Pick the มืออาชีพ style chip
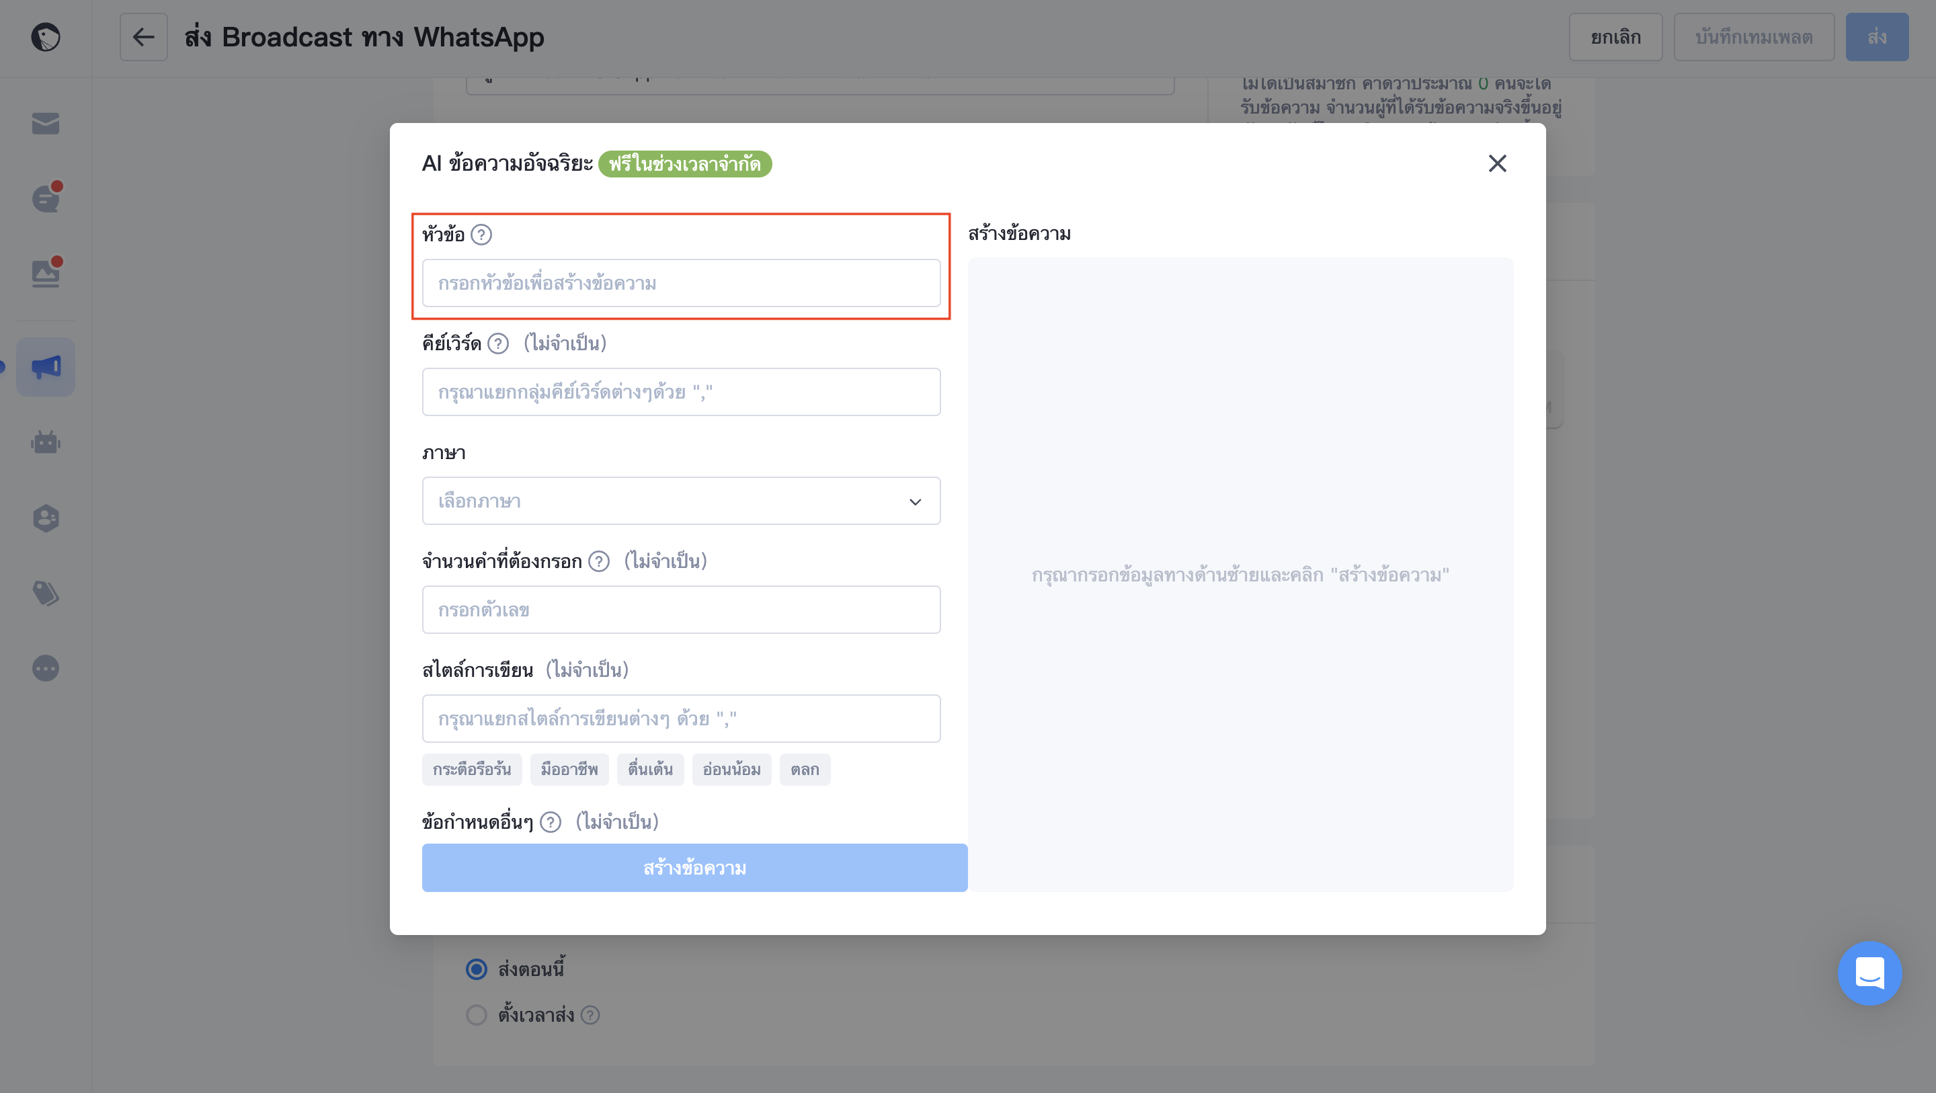 tap(569, 770)
